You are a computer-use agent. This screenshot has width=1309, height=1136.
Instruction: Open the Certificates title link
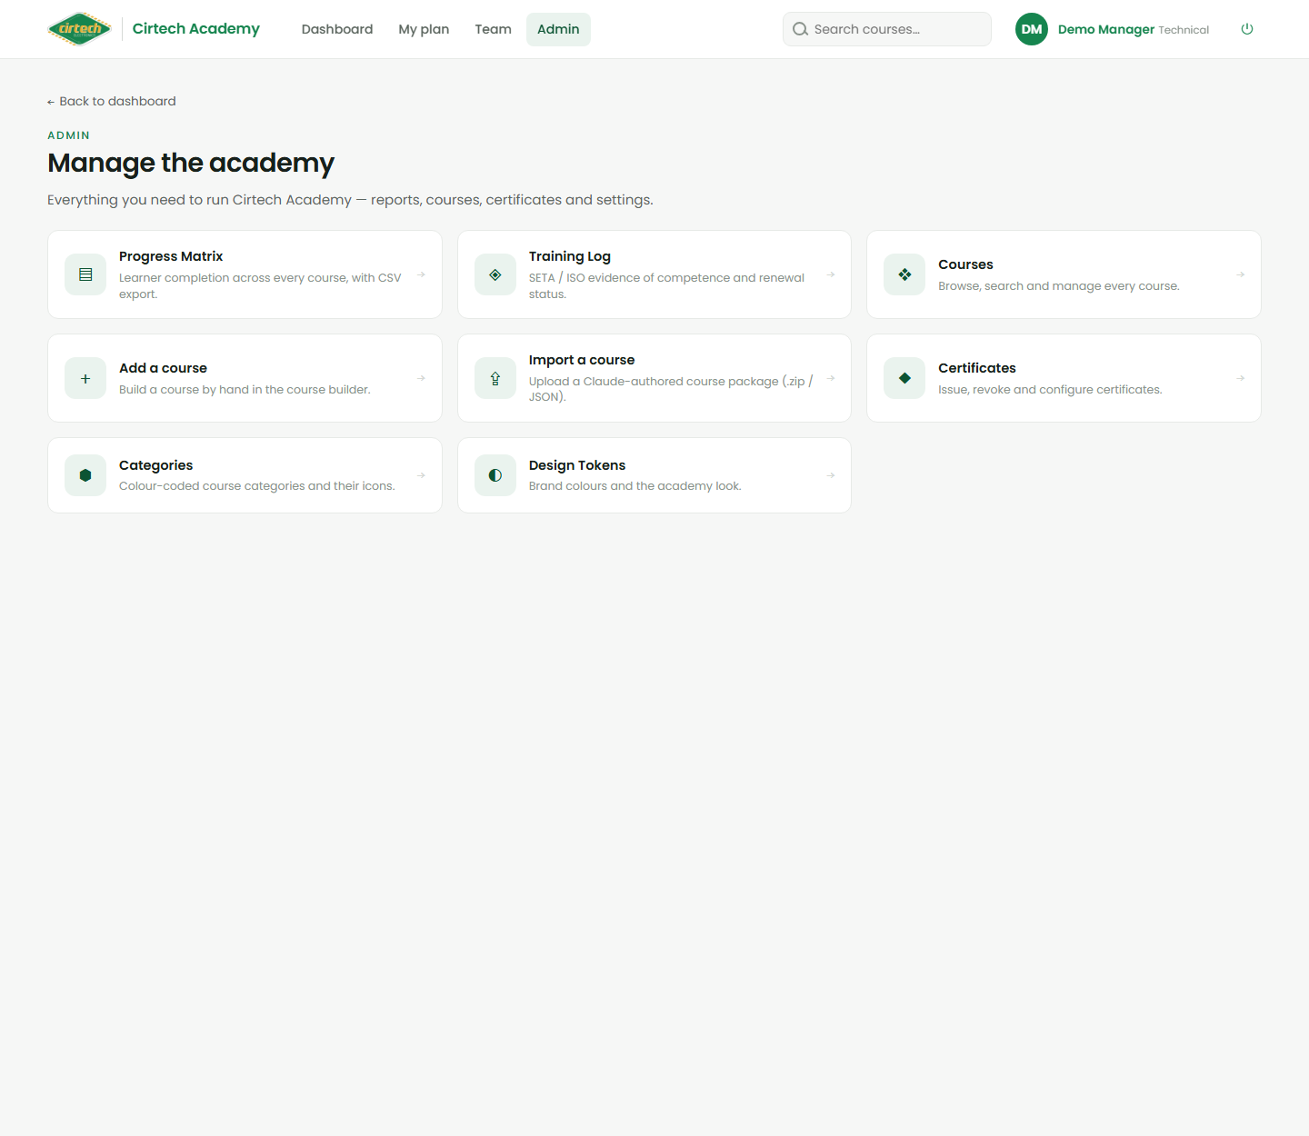(977, 368)
